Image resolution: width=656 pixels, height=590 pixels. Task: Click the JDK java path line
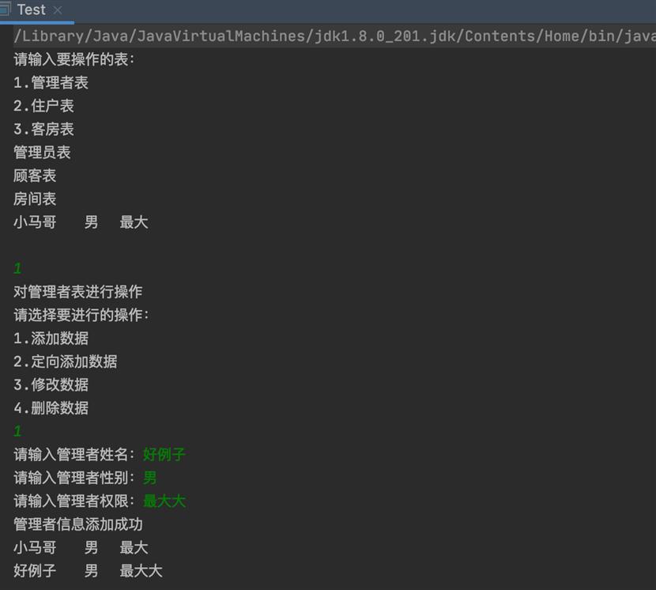coord(332,36)
